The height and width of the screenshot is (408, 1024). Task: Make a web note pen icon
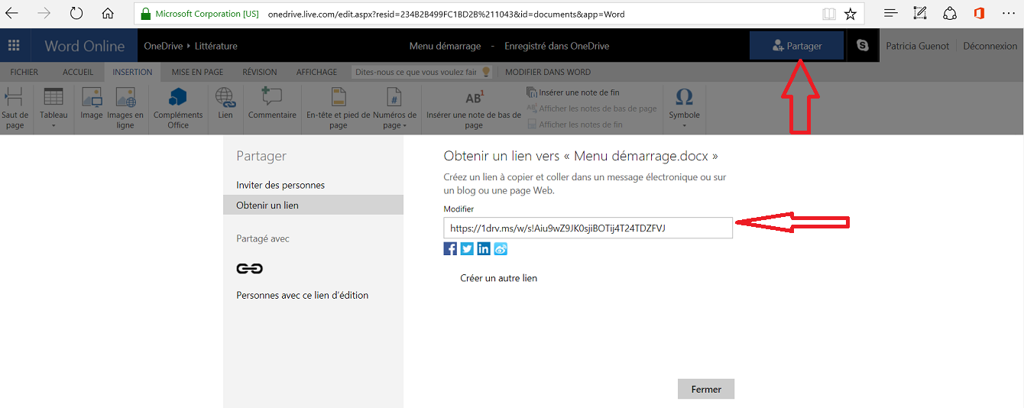920,13
